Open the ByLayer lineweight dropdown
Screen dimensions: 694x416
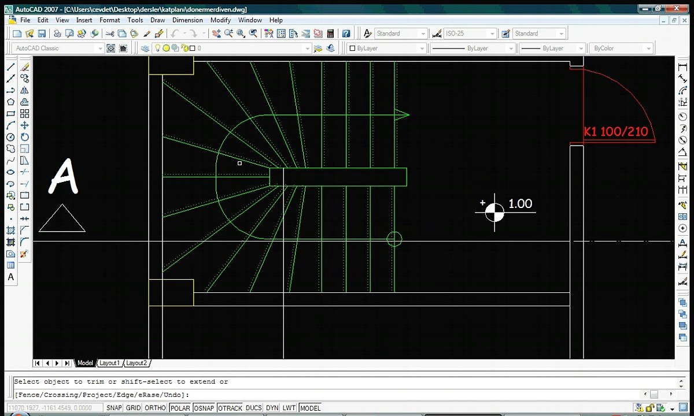582,49
